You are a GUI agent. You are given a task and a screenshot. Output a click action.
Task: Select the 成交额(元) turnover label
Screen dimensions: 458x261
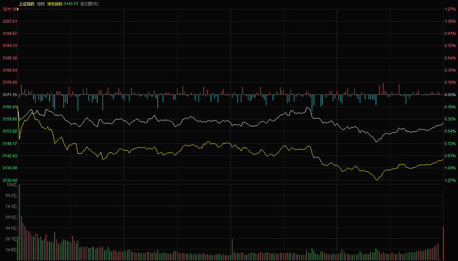pyautogui.click(x=89, y=4)
